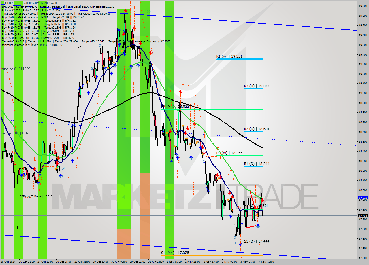Viewport: 369px width, 265px height.
Task: Click the 'FSB-HighToBreak | 17.918' label
Action: pyautogui.click(x=36, y=196)
